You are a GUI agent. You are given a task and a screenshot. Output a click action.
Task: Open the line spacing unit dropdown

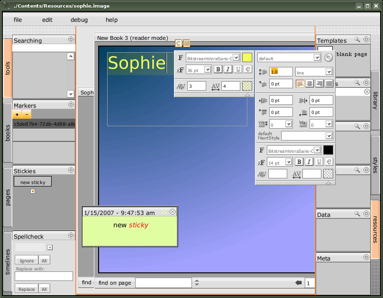click(x=329, y=72)
